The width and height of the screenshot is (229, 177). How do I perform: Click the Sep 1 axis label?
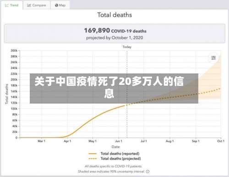point(196,141)
